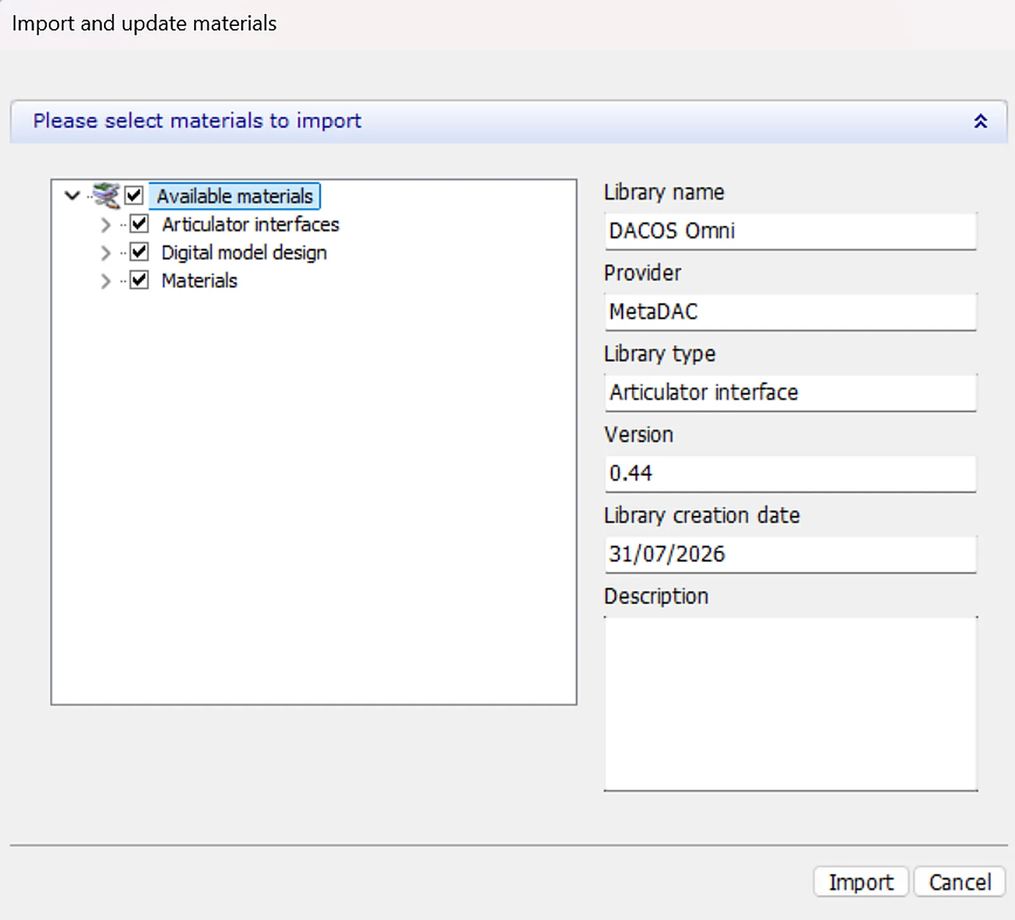Viewport: 1015px width, 920px height.
Task: Click the Library creation date field 31/07/2026
Action: [790, 554]
